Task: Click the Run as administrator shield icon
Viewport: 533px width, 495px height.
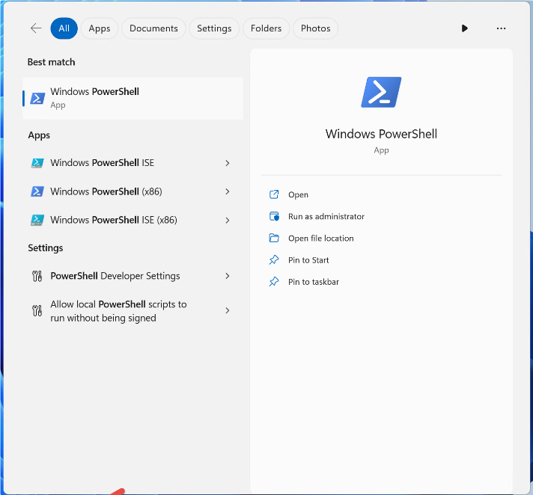Action: (274, 216)
